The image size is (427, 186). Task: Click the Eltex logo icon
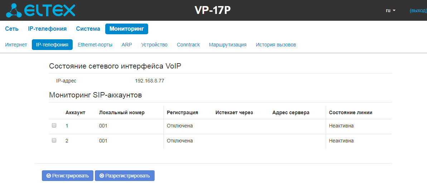point(14,10)
